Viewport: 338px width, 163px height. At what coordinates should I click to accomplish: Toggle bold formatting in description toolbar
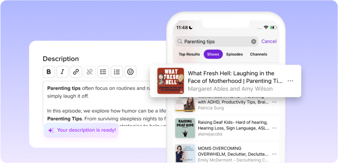pos(49,72)
